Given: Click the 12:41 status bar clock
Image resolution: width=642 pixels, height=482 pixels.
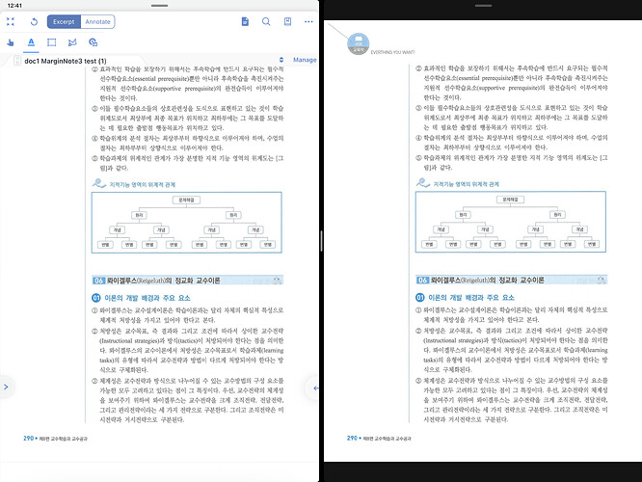Looking at the screenshot, I should [14, 6].
